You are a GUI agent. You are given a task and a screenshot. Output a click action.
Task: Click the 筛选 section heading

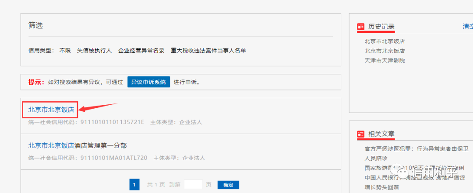pyautogui.click(x=35, y=25)
